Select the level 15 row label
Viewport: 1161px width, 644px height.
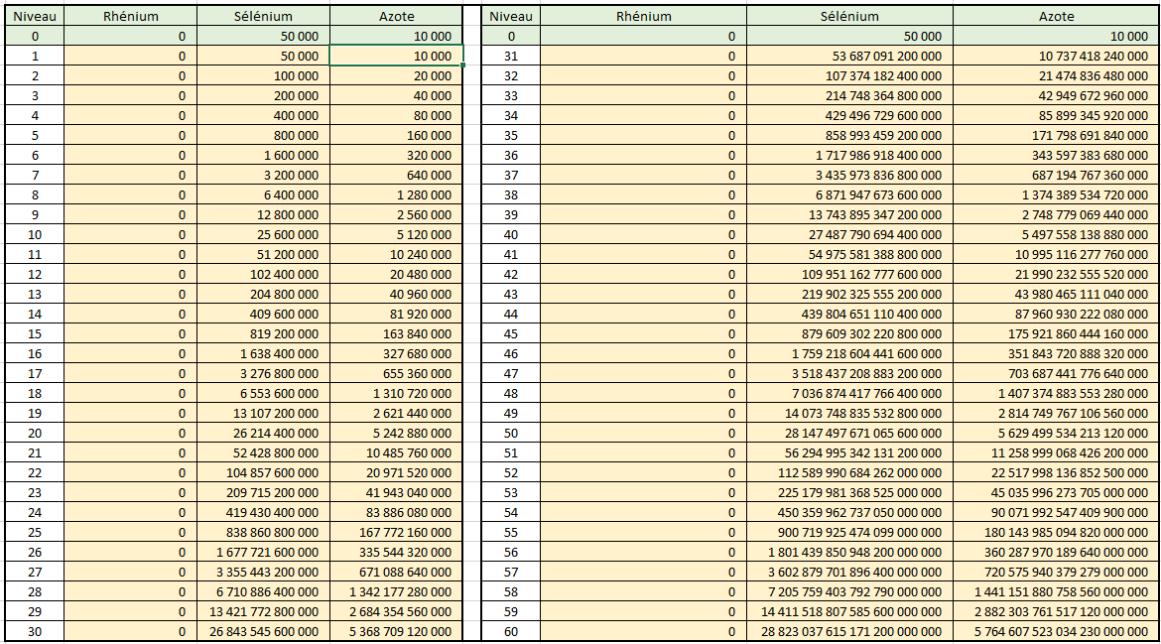(x=35, y=334)
